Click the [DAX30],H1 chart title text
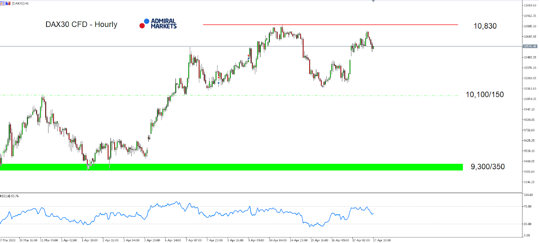The height and width of the screenshot is (243, 539). pos(20,3)
